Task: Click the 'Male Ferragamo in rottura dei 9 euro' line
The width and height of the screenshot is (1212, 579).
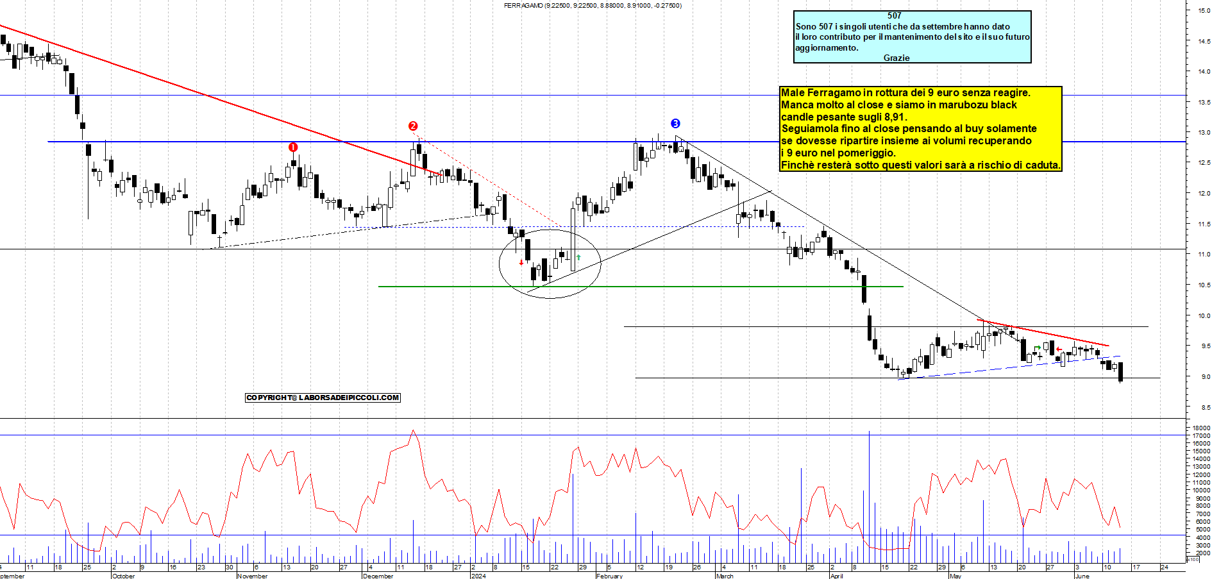Action: (x=905, y=92)
